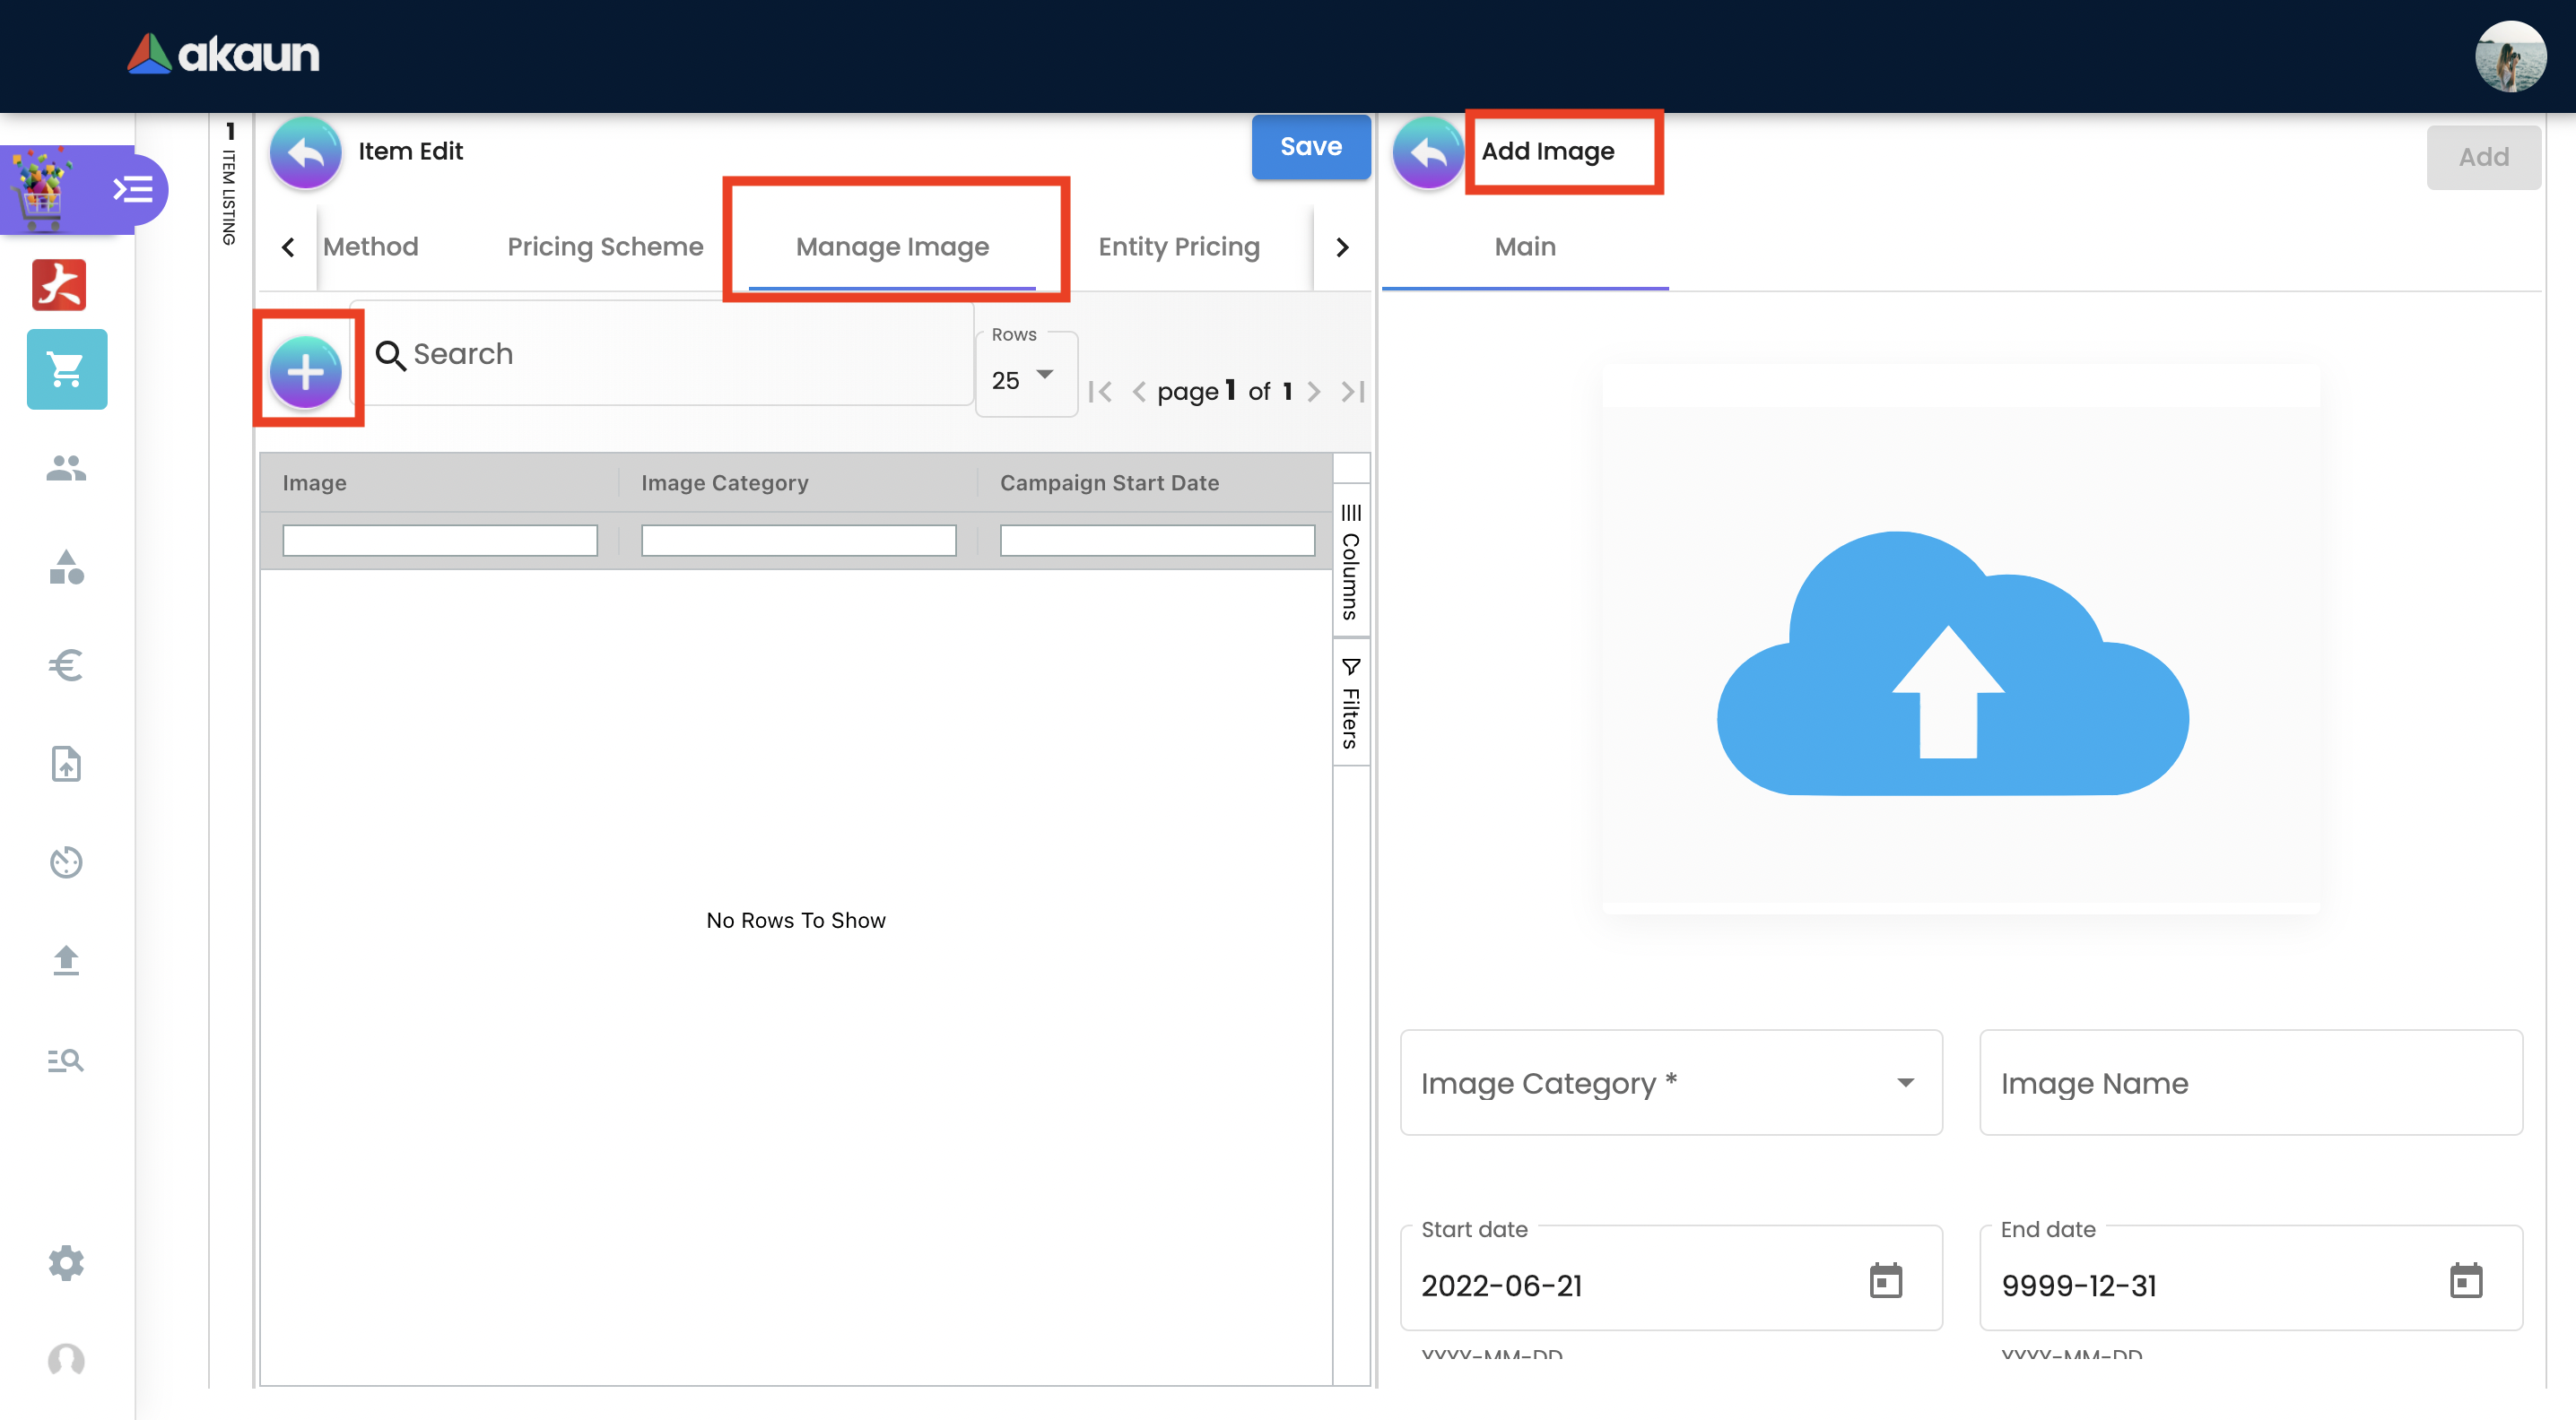The width and height of the screenshot is (2576, 1420).
Task: Expand the Rows per page dropdown
Action: pos(1025,378)
